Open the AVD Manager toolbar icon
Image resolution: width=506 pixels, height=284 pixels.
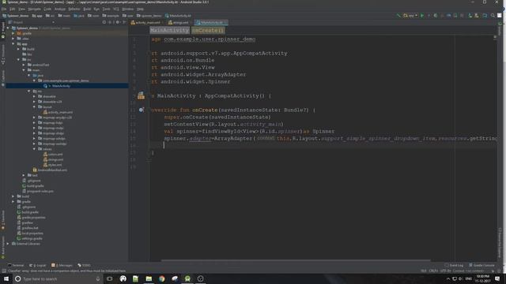pos(470,16)
